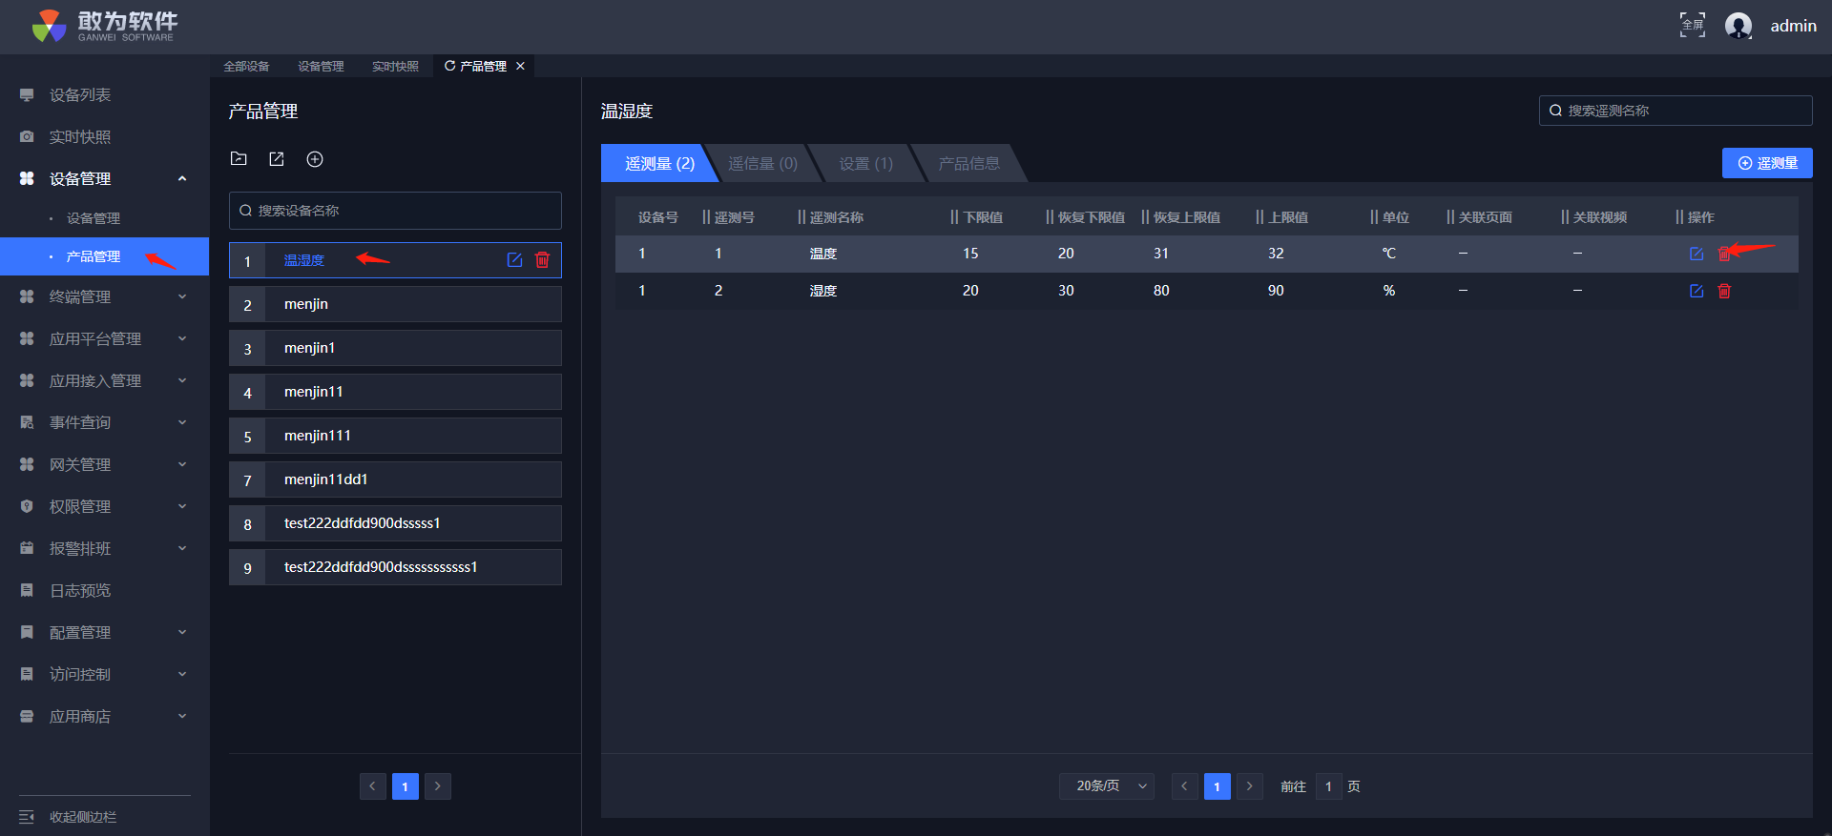Expand the 事件查询 menu chevron
This screenshot has width=1832, height=836.
(182, 423)
